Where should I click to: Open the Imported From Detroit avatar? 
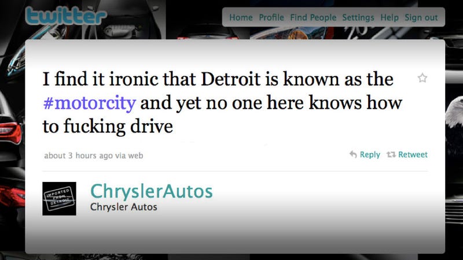[60, 198]
